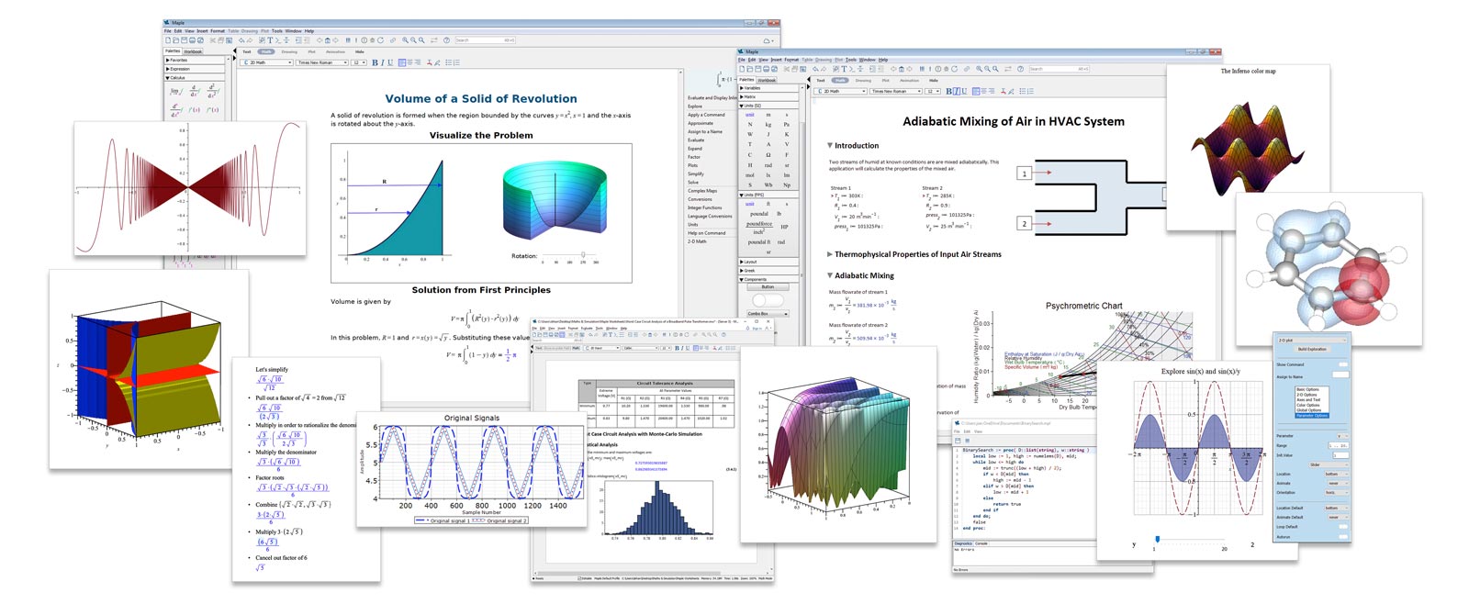Click the Build Exploration button
1469x615 pixels.
click(x=1312, y=349)
